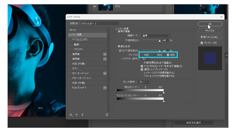236x132 pixels.
Task: Open the ノックアウト dropdown
Action: click(146, 59)
